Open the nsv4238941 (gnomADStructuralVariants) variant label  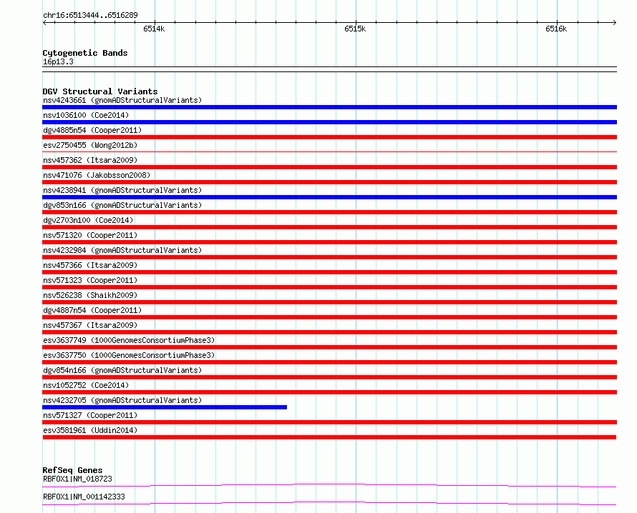point(122,190)
